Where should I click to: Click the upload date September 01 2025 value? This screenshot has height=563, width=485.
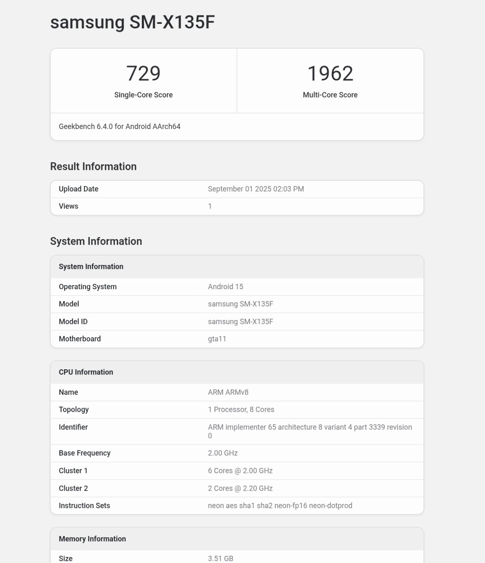point(256,189)
